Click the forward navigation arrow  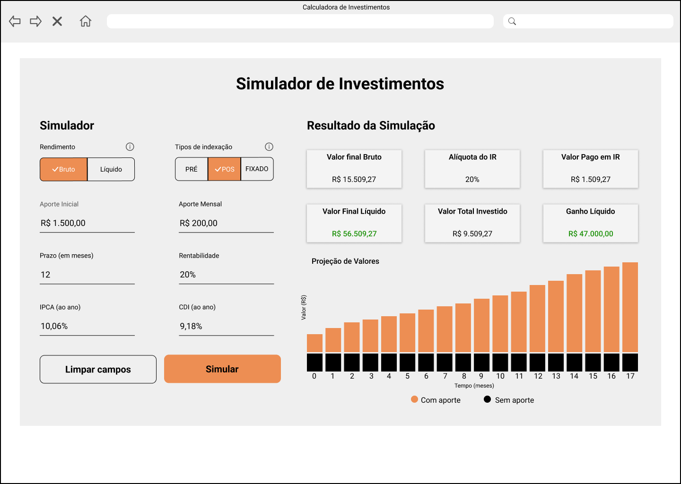coord(35,21)
